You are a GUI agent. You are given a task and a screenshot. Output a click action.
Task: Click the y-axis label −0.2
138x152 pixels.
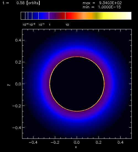click(x=17, y=106)
